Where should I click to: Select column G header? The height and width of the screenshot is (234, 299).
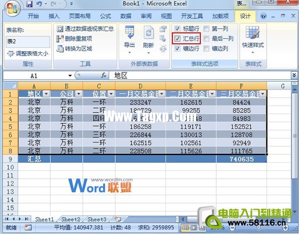[283, 86]
